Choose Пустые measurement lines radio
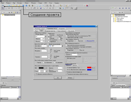 36,63
